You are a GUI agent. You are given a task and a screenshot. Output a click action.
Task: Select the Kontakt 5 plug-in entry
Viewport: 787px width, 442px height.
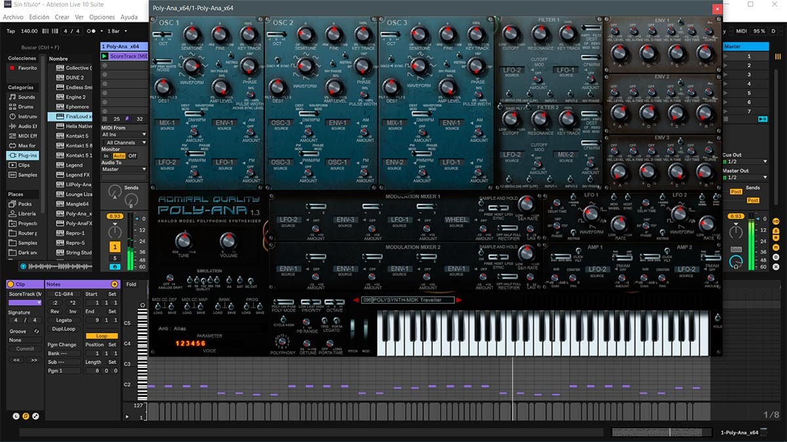73,136
